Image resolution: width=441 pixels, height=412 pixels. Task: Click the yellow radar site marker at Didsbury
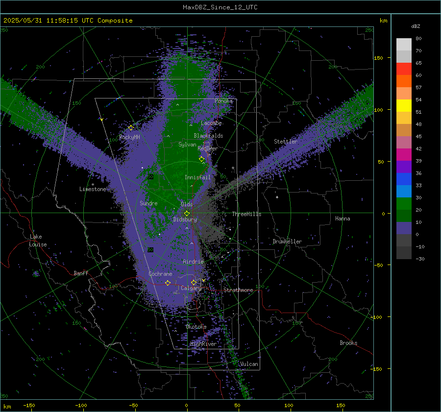pos(187,214)
